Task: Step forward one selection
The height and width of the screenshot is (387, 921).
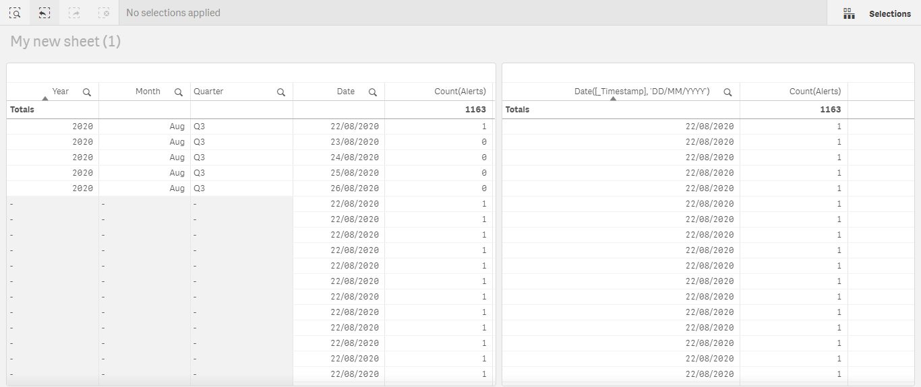Action: 74,13
